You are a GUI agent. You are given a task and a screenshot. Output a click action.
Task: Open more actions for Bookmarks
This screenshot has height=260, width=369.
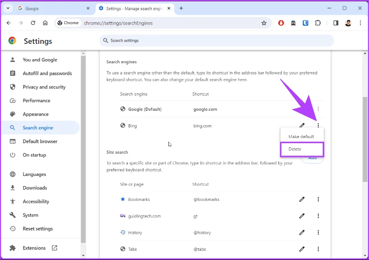(318, 200)
